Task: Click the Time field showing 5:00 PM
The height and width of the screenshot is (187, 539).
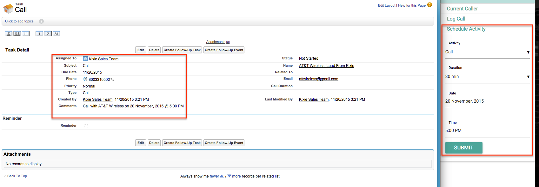Action: (x=487, y=131)
